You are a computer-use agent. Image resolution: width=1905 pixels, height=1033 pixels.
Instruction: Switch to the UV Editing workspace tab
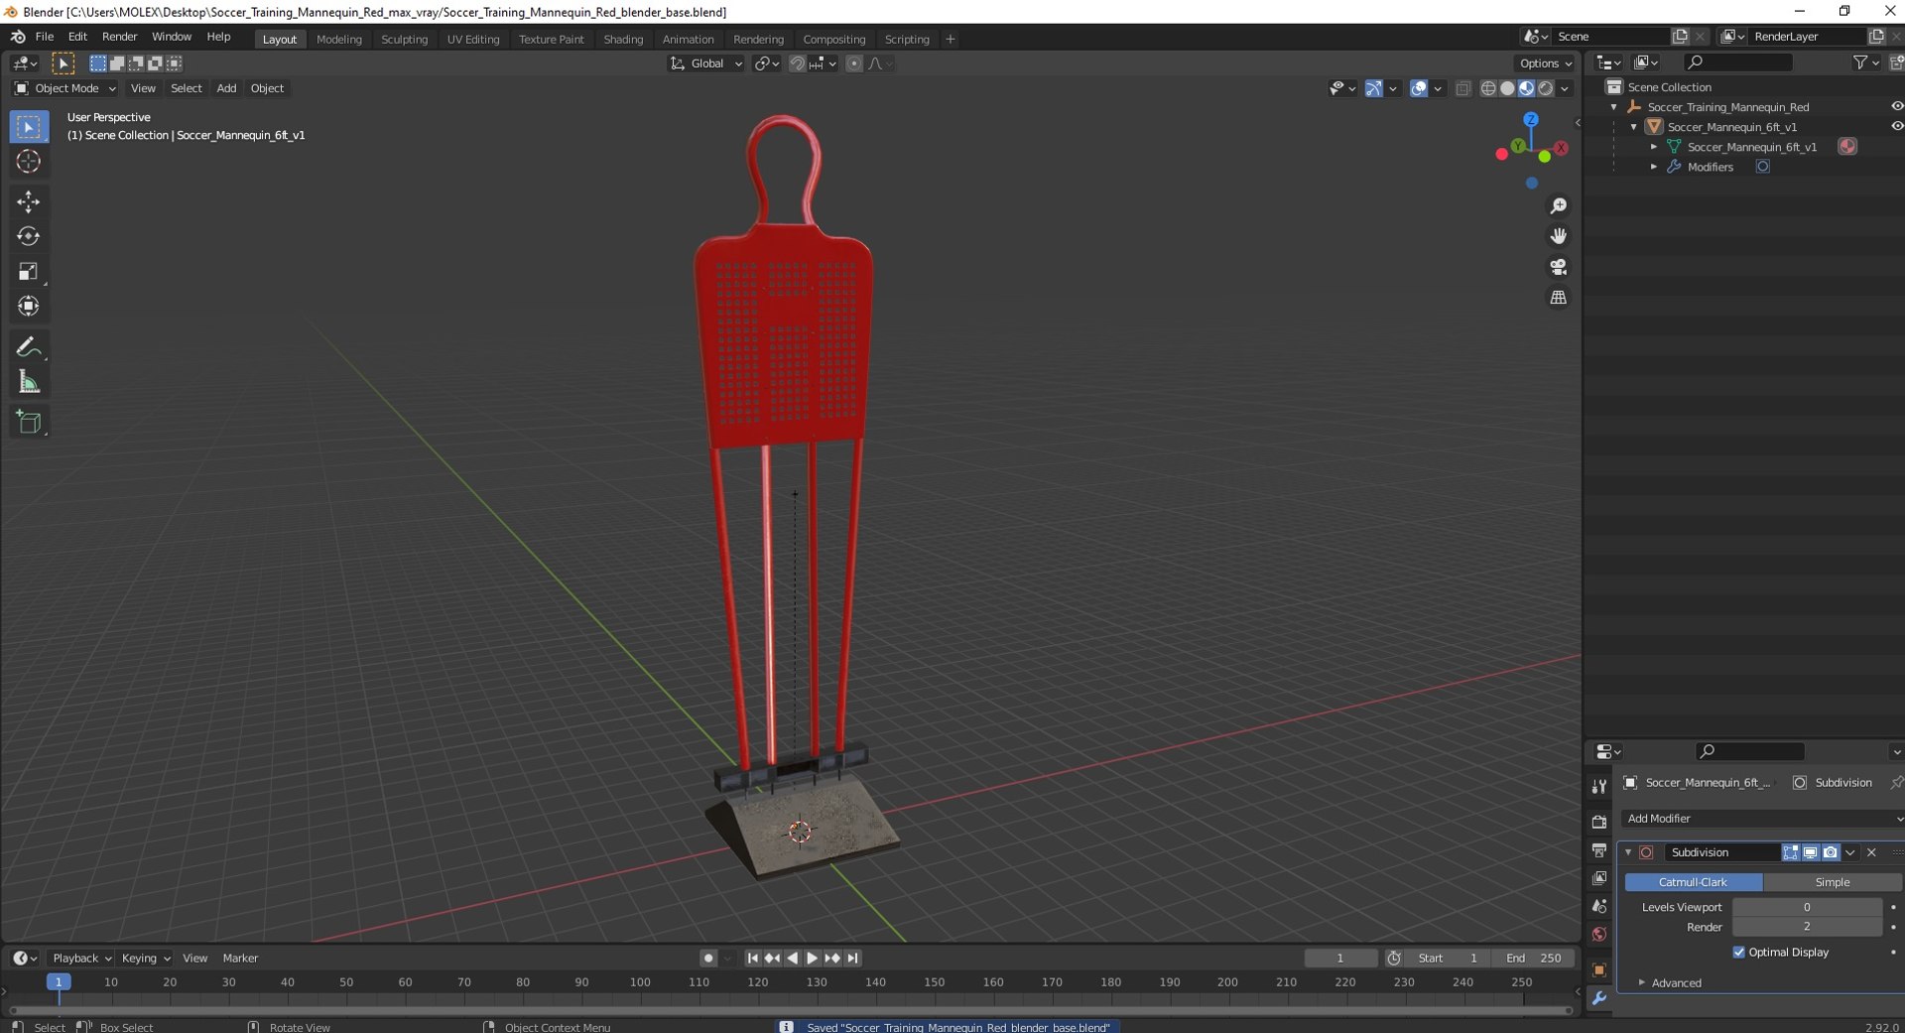473,40
